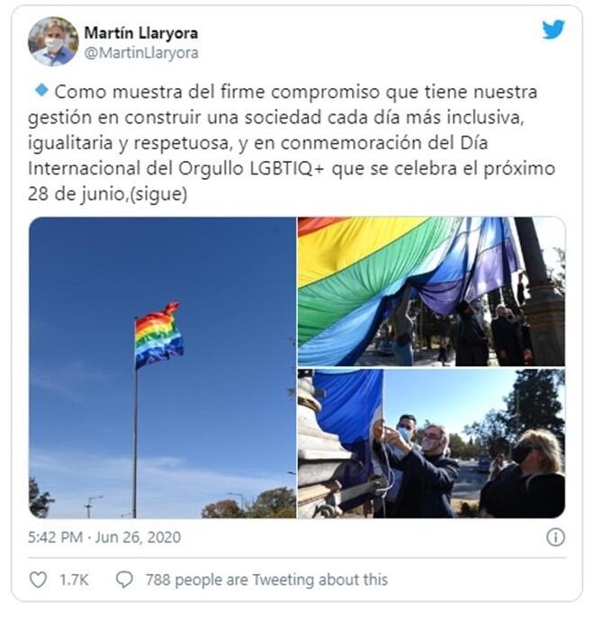Open replies via speech bubble icon
Screen dimensions: 595x618
coord(124,580)
